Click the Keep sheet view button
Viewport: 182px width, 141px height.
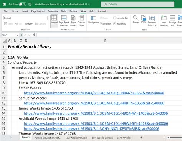click(x=8, y=24)
